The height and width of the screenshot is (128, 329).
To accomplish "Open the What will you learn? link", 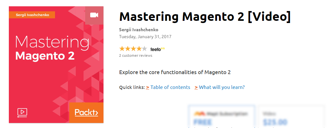I will 222,87.
